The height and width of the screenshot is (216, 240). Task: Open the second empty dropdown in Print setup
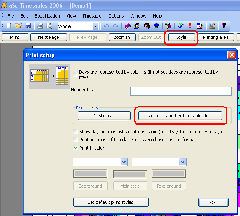(x=159, y=162)
